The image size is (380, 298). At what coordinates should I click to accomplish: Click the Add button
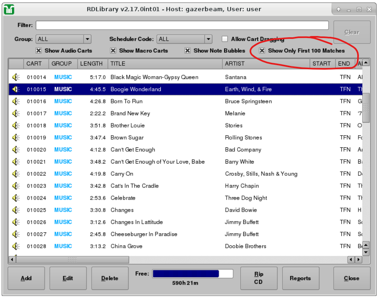(26, 278)
